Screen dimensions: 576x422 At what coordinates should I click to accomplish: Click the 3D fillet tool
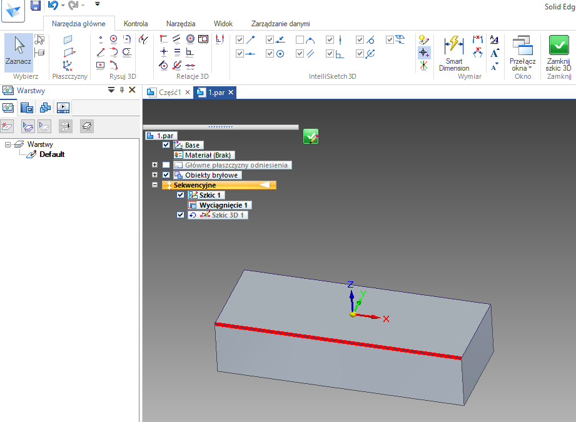(x=127, y=39)
